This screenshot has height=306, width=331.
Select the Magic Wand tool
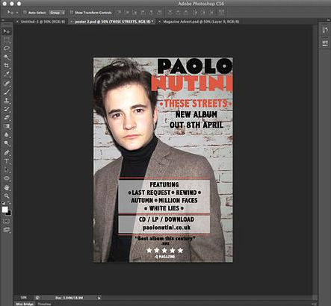[7, 57]
